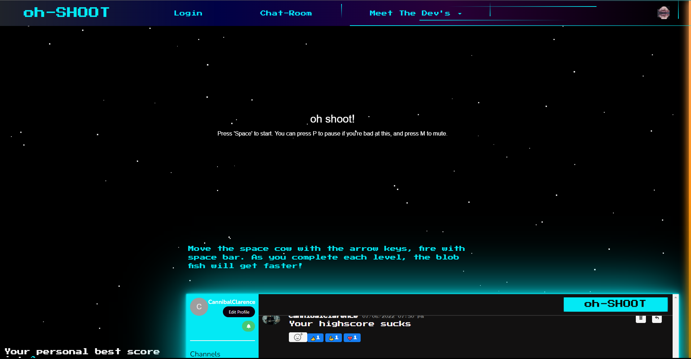Open the Login page
This screenshot has width=691, height=359.
(188, 13)
